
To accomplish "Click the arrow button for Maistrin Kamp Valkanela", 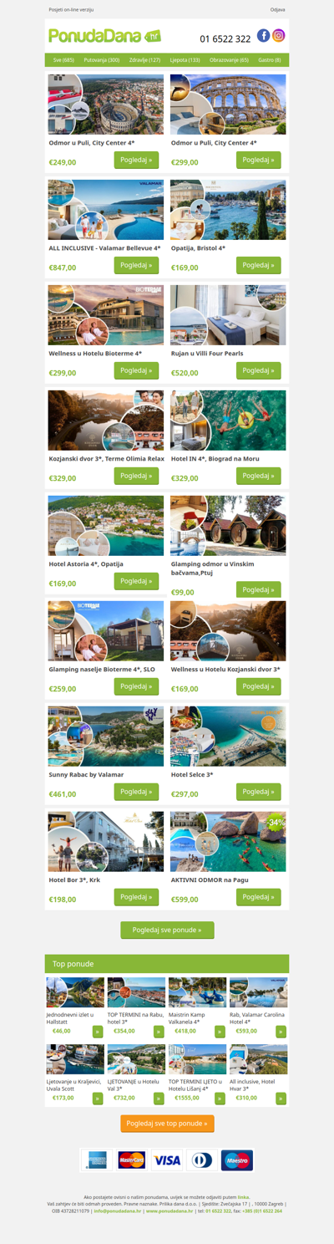I will click(220, 1031).
